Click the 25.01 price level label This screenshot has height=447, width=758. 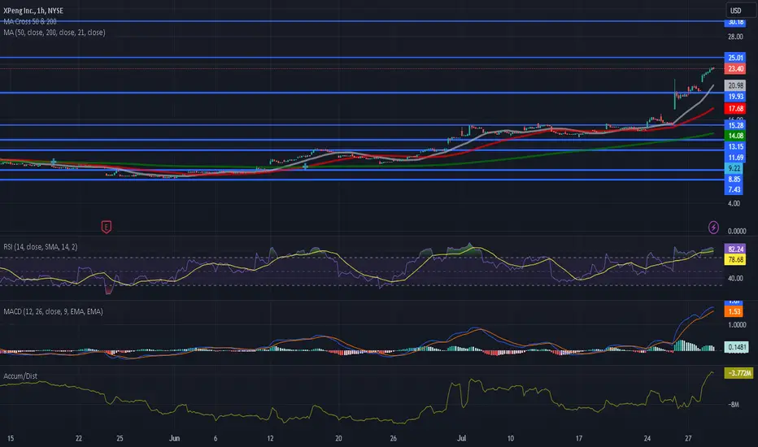pos(734,58)
